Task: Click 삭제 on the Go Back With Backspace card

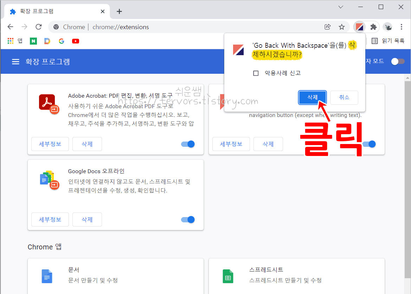Action: point(268,144)
